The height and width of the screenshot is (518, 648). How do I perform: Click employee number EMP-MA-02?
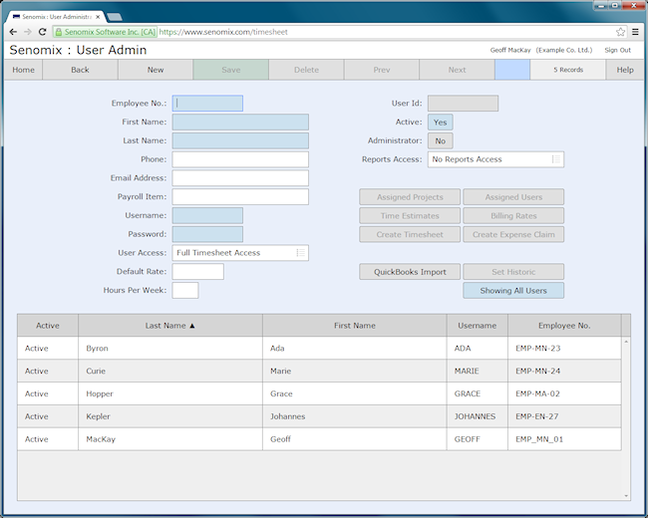tap(537, 393)
